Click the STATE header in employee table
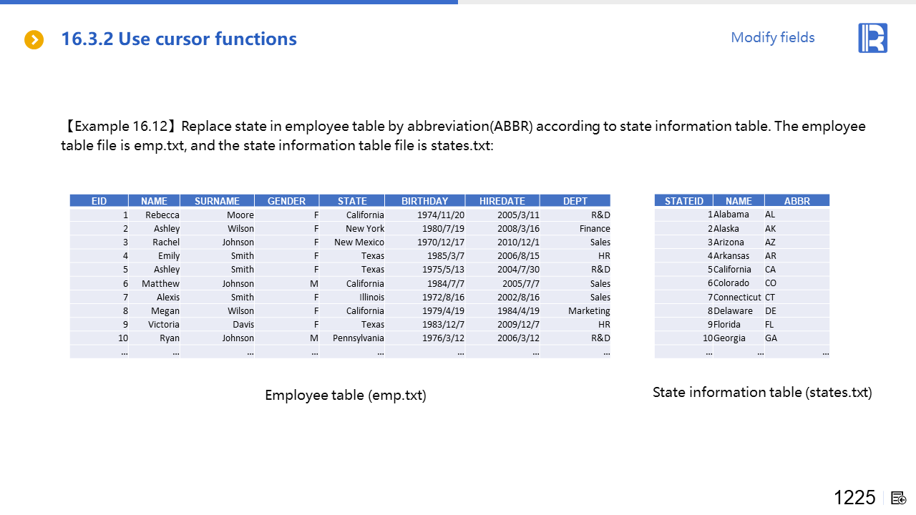Viewport: 916px width, 515px height. pyautogui.click(x=352, y=201)
